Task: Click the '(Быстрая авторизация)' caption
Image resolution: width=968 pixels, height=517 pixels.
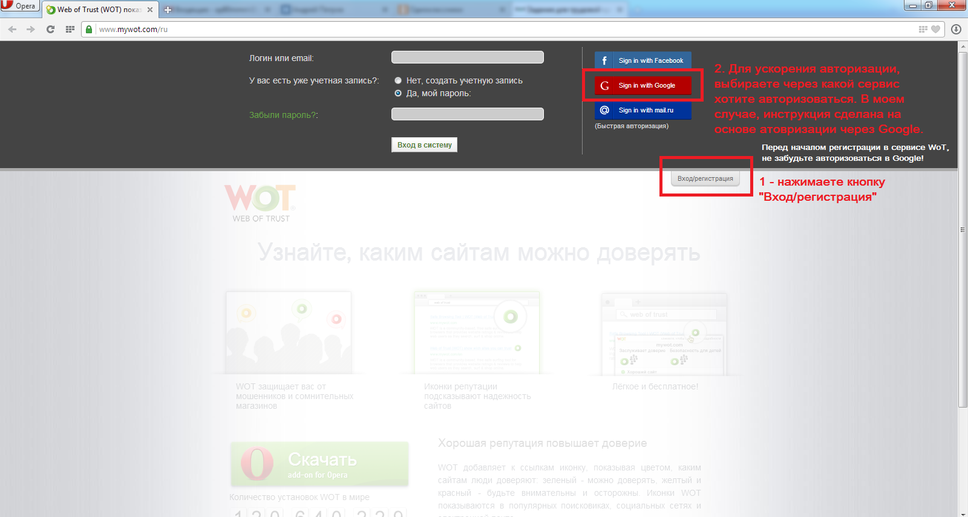Action: [632, 126]
